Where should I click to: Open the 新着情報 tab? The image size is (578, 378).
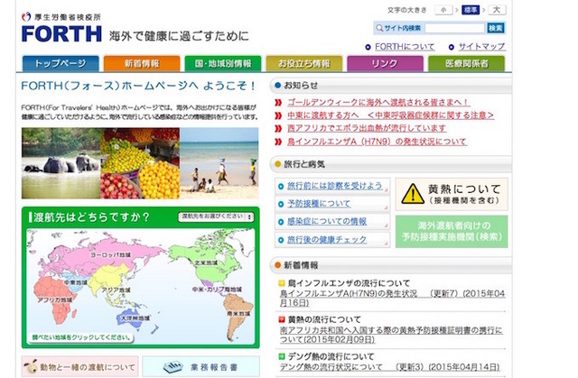142,63
